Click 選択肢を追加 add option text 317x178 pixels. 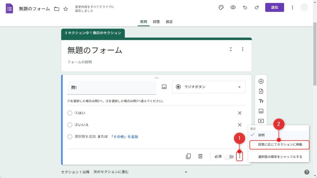[x=85, y=137]
